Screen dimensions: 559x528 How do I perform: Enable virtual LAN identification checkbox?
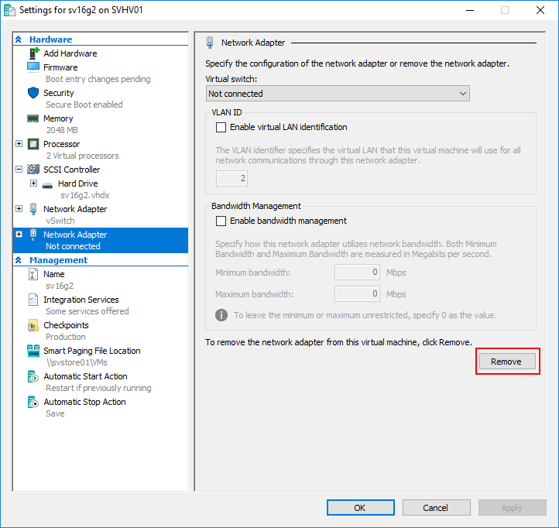221,127
